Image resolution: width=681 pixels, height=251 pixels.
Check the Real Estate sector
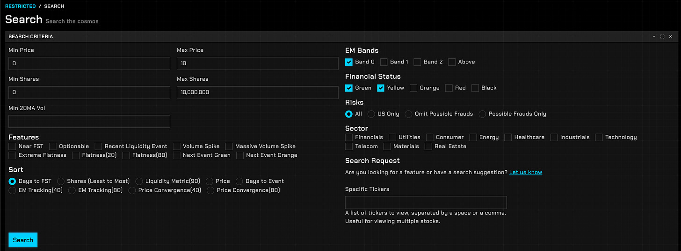[428, 146]
